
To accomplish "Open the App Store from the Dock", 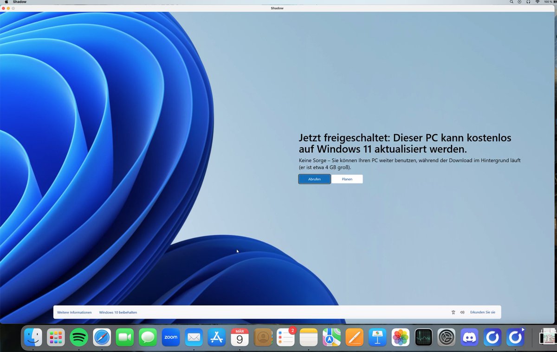I will [x=217, y=337].
